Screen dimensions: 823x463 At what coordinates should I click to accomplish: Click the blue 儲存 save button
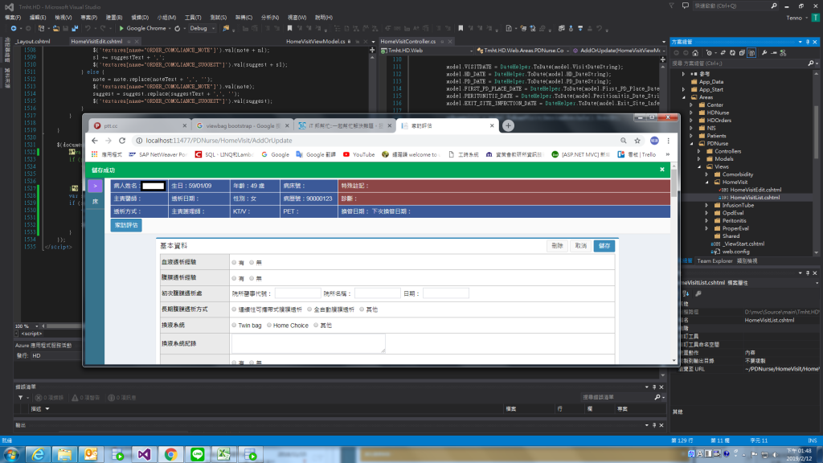click(604, 246)
